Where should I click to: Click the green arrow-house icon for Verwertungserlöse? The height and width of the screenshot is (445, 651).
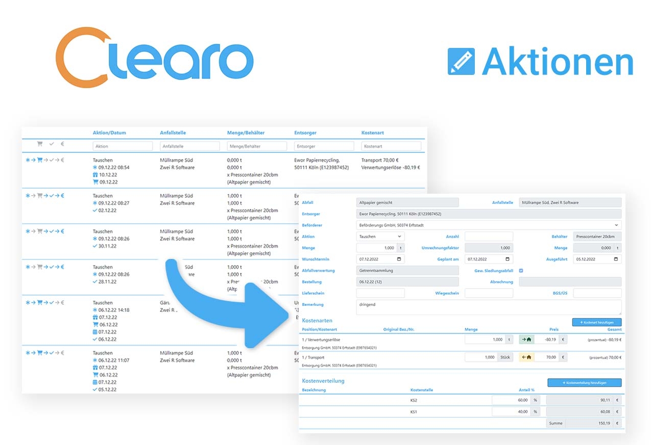point(527,339)
